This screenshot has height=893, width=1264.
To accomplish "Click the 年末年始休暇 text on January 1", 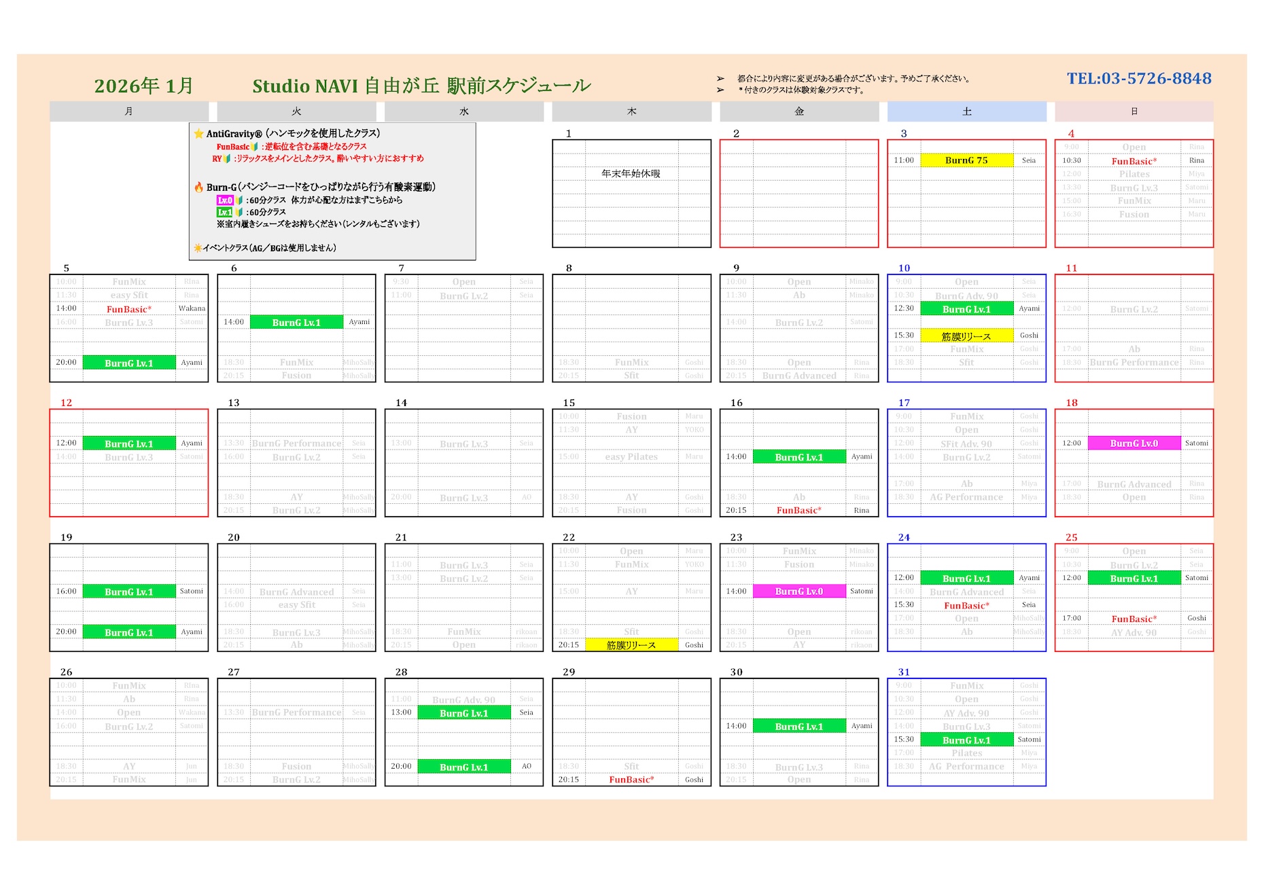I will 631,174.
